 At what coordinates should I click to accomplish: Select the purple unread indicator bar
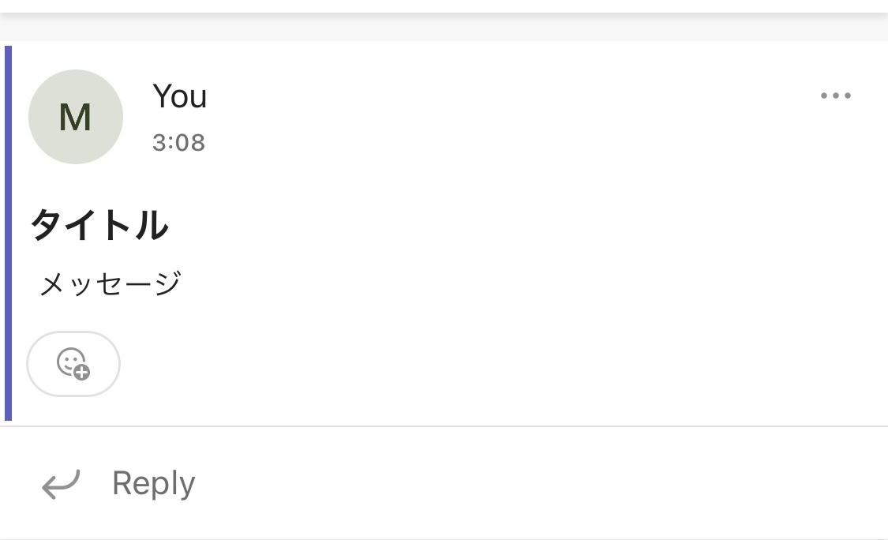[x=8, y=233]
